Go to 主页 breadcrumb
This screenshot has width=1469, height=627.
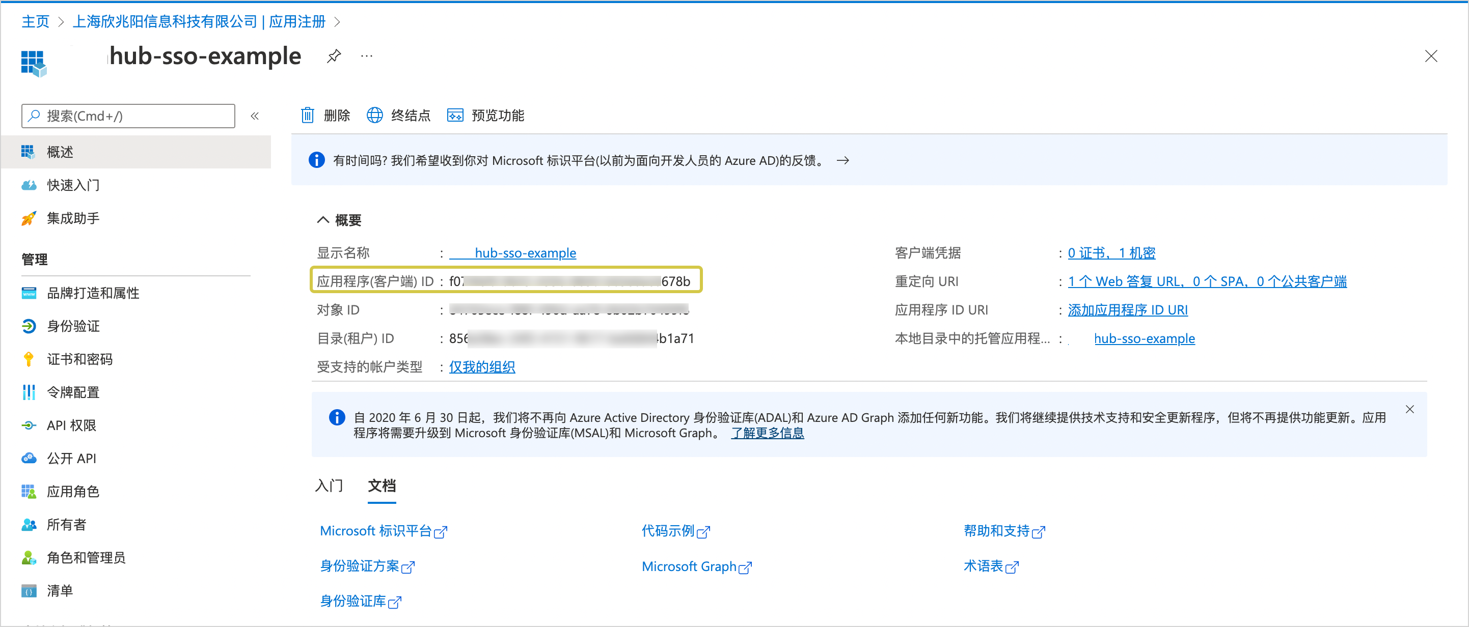[x=35, y=22]
